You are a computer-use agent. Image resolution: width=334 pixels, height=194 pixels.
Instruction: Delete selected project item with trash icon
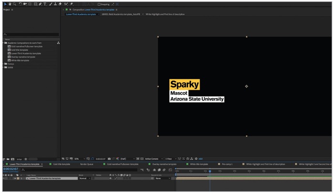[26, 159]
